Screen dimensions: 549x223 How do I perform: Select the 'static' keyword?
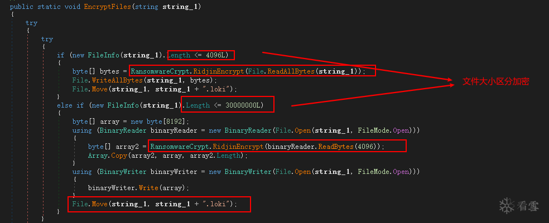49,7
